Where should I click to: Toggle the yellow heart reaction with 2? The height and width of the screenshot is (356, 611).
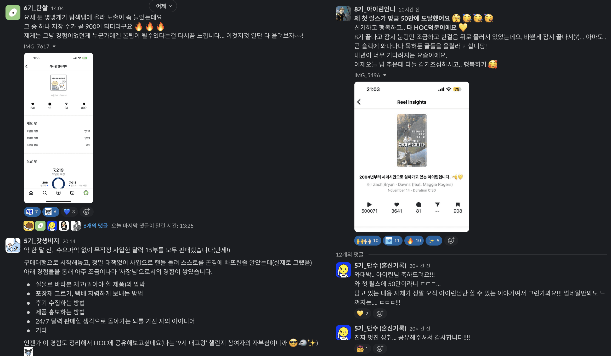363,313
